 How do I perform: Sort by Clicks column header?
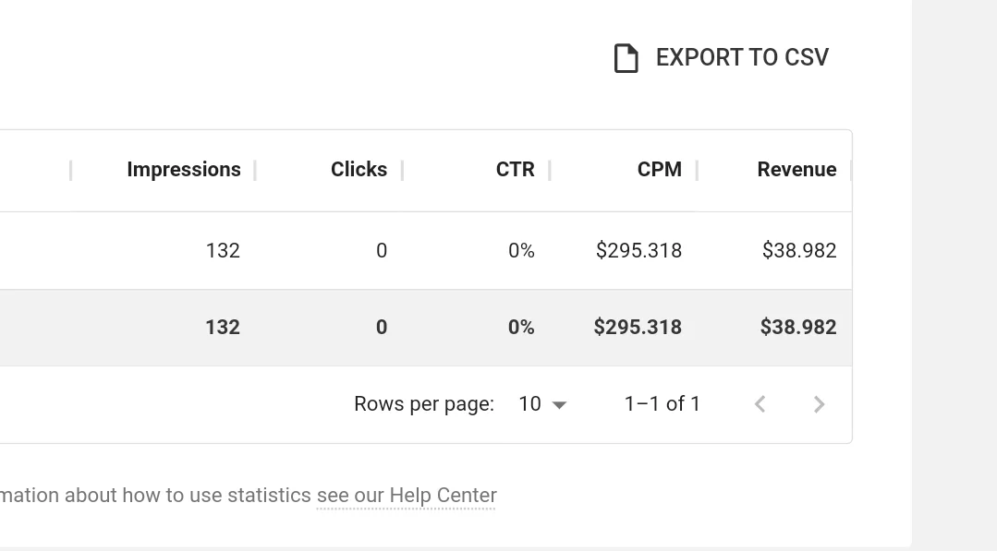click(359, 170)
